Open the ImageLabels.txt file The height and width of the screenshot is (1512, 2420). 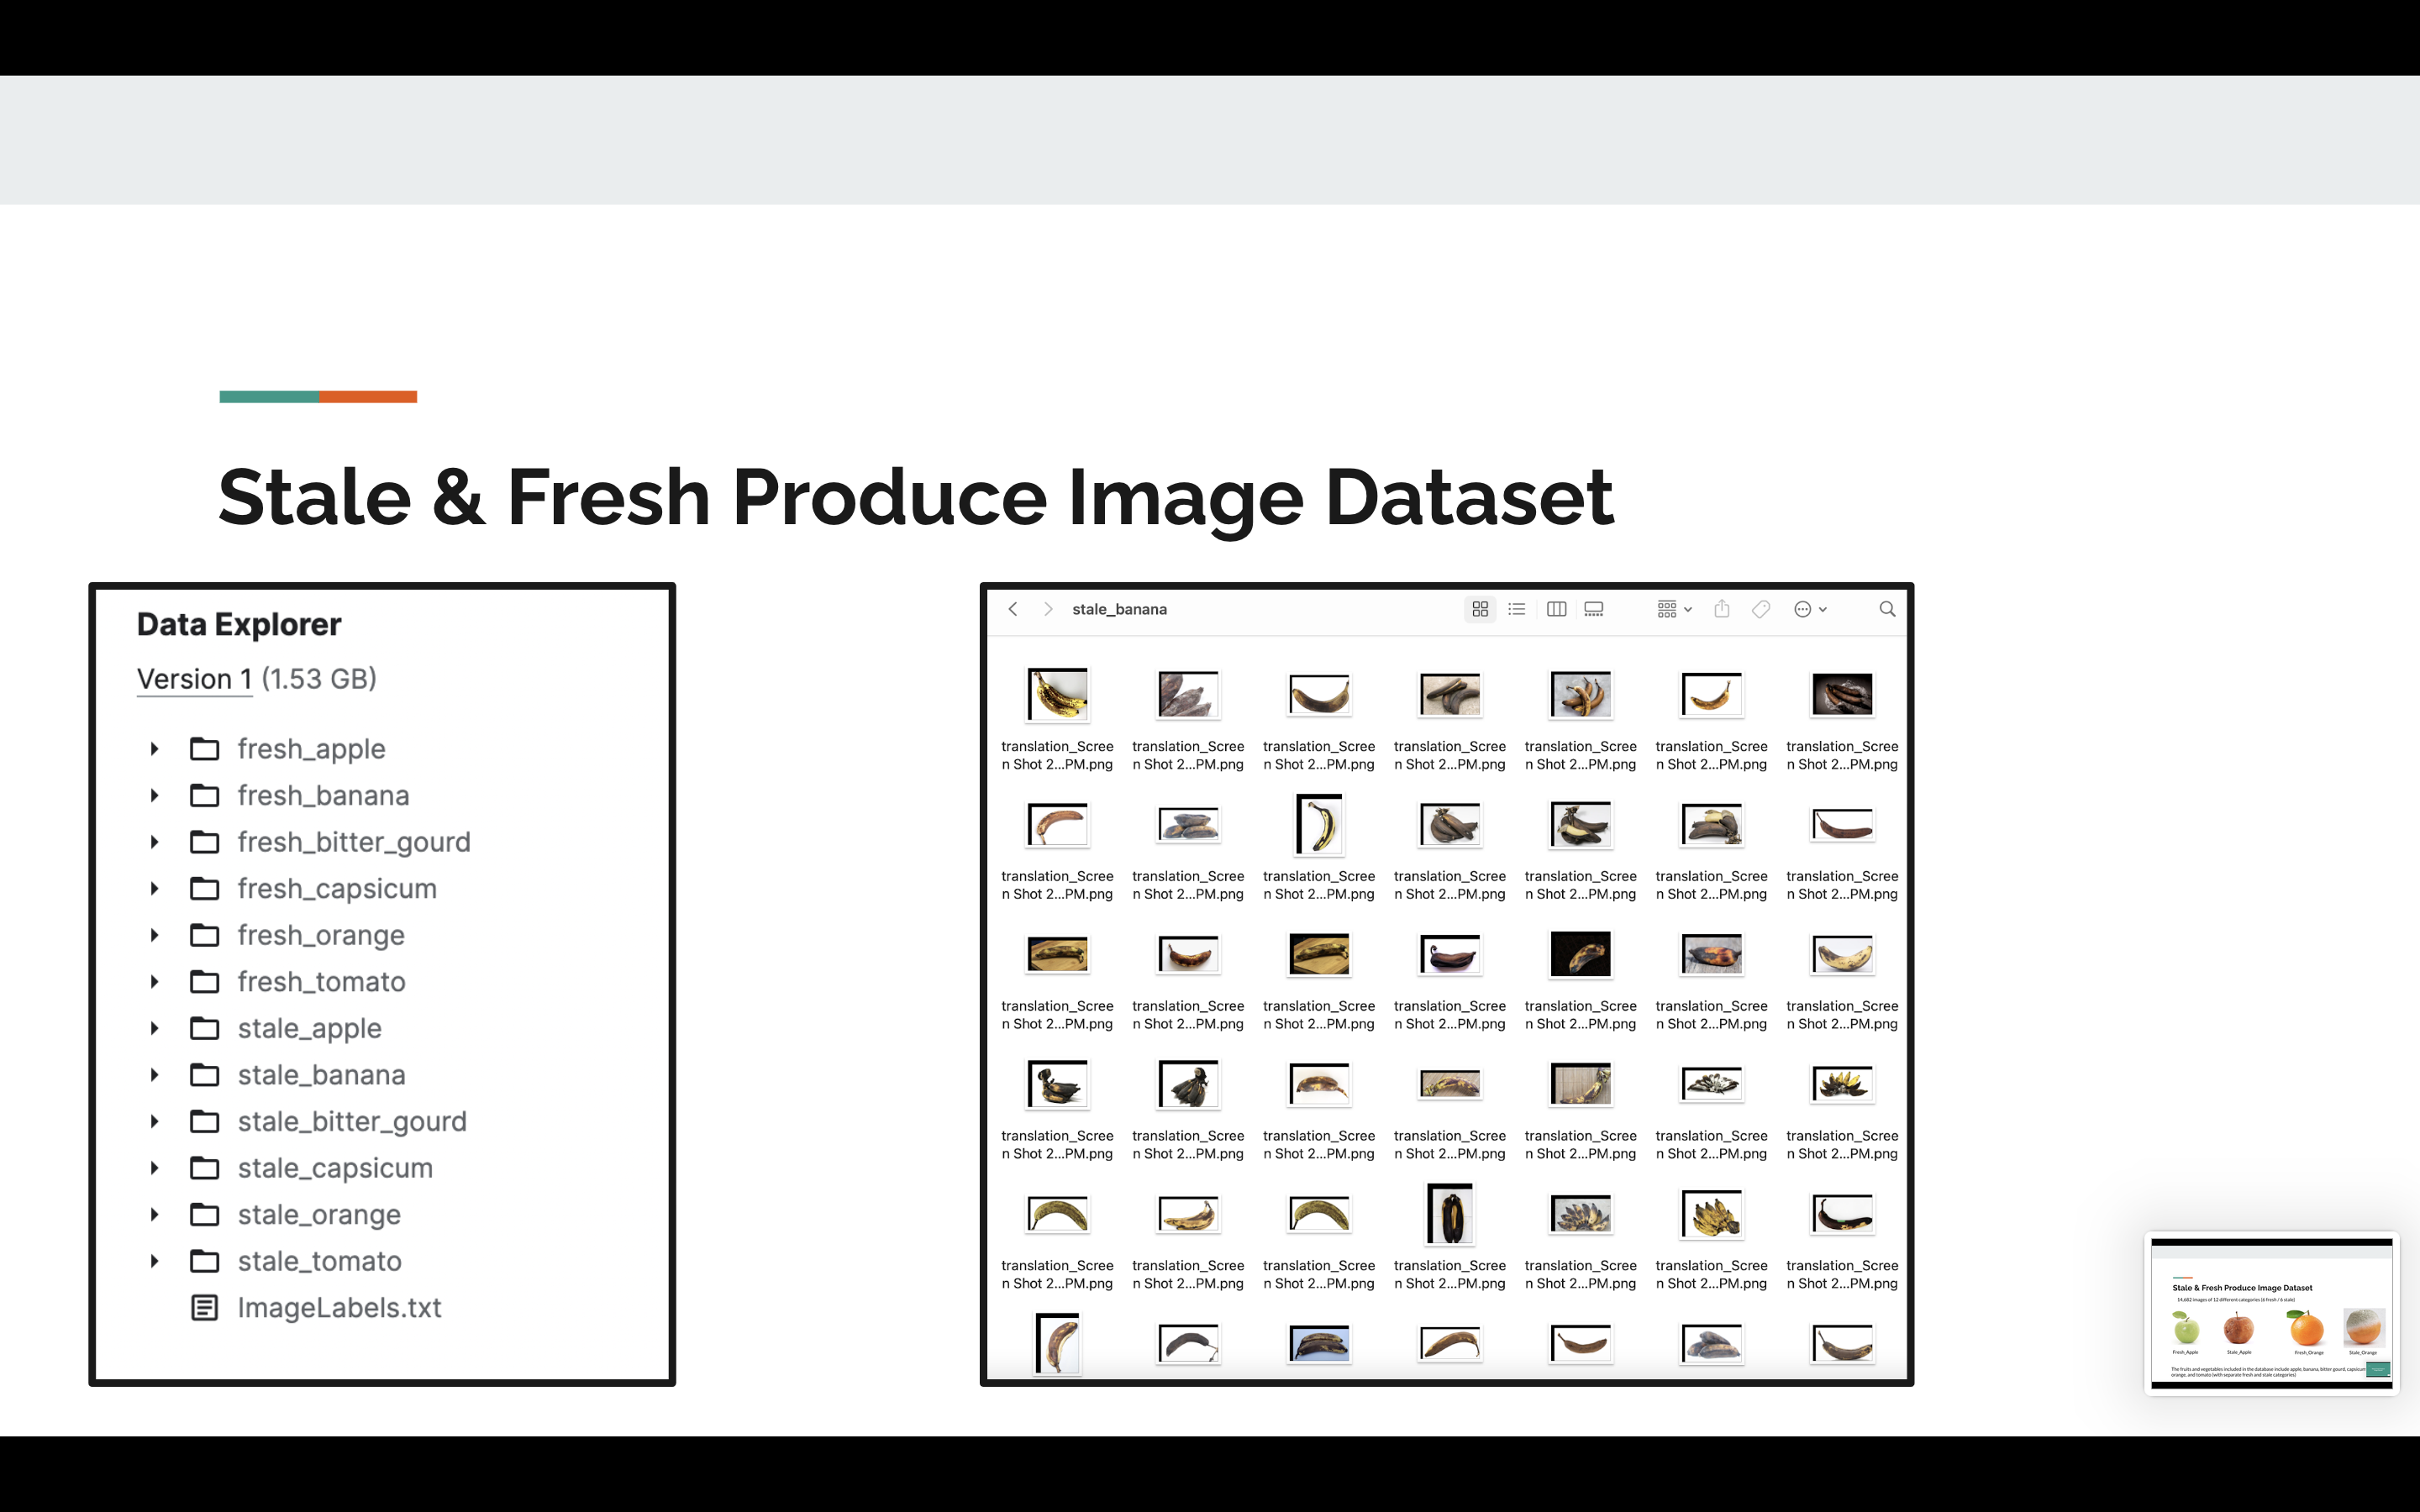pos(338,1308)
